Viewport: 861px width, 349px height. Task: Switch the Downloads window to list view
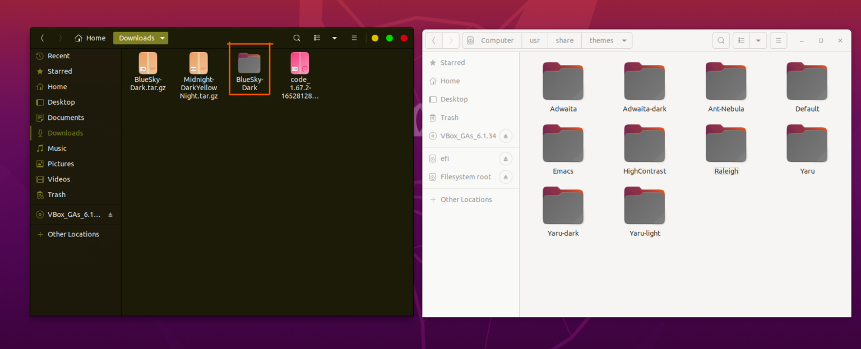pyautogui.click(x=317, y=38)
